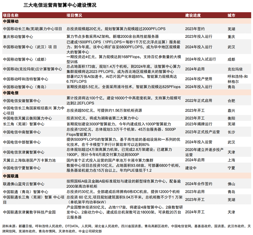Screen dimensions: 253x235
Task: Click 中国电信安徽智算中心 project name
Action: 22,101
